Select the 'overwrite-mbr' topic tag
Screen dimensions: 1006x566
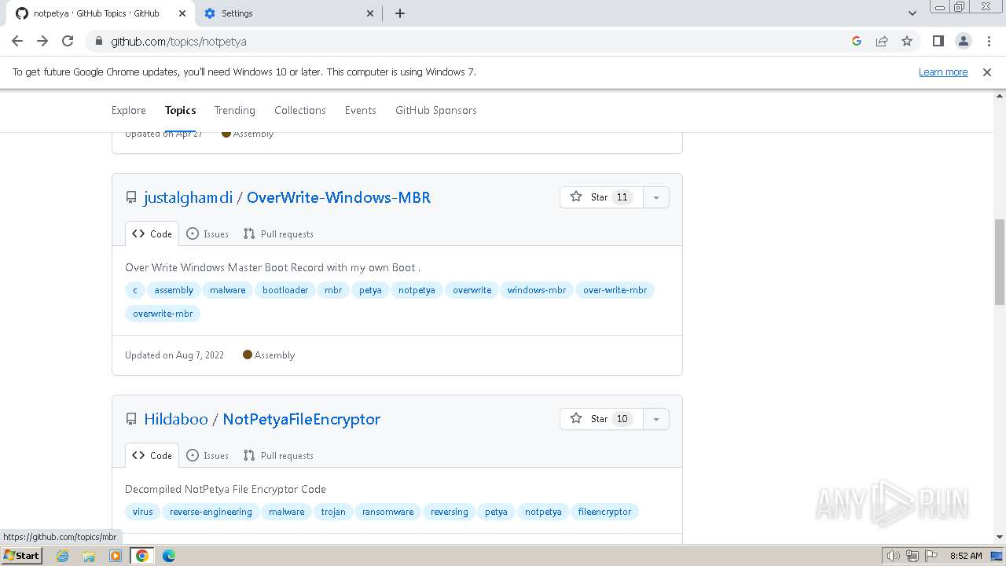163,314
